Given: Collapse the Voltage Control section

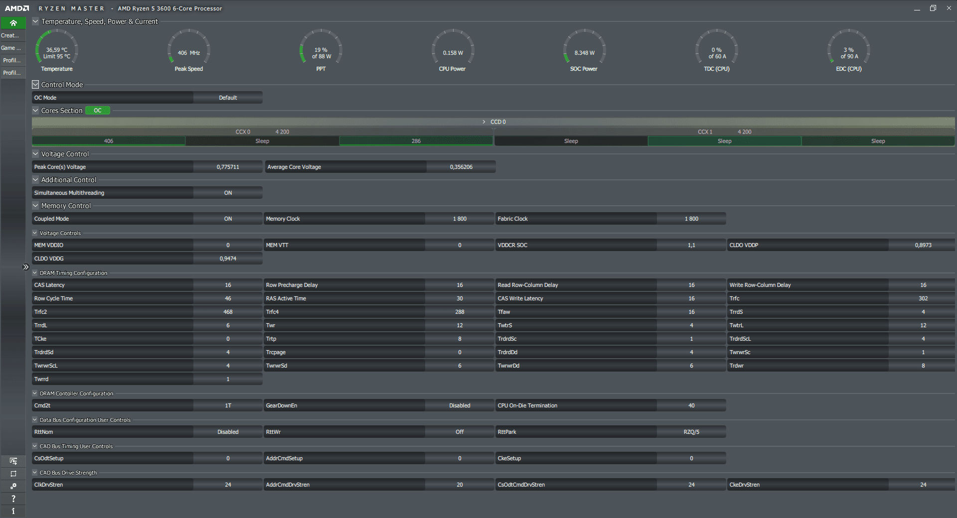Looking at the screenshot, I should click(x=35, y=154).
